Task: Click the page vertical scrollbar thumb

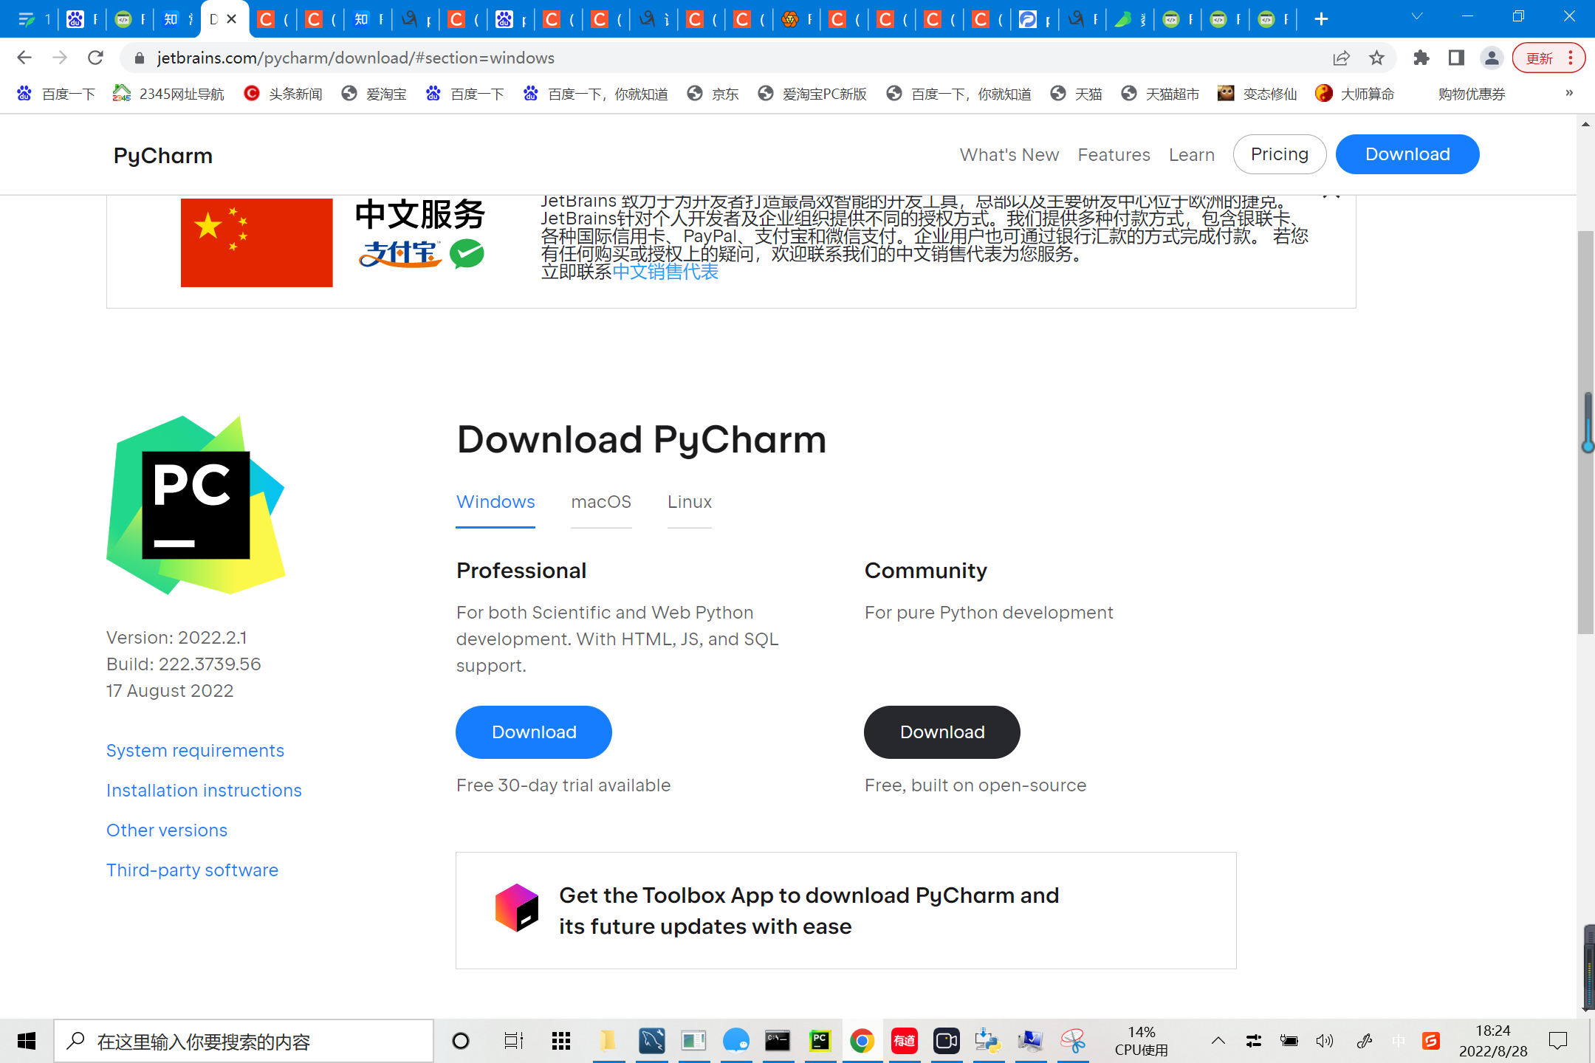Action: [x=1585, y=432]
